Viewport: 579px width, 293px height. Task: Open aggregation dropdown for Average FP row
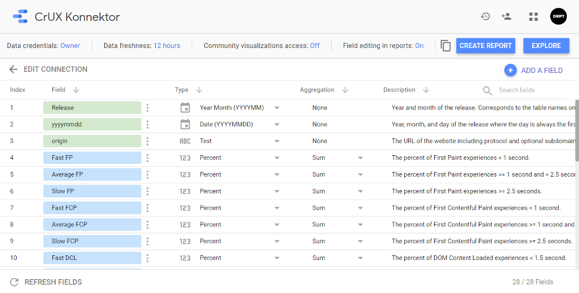point(360,174)
